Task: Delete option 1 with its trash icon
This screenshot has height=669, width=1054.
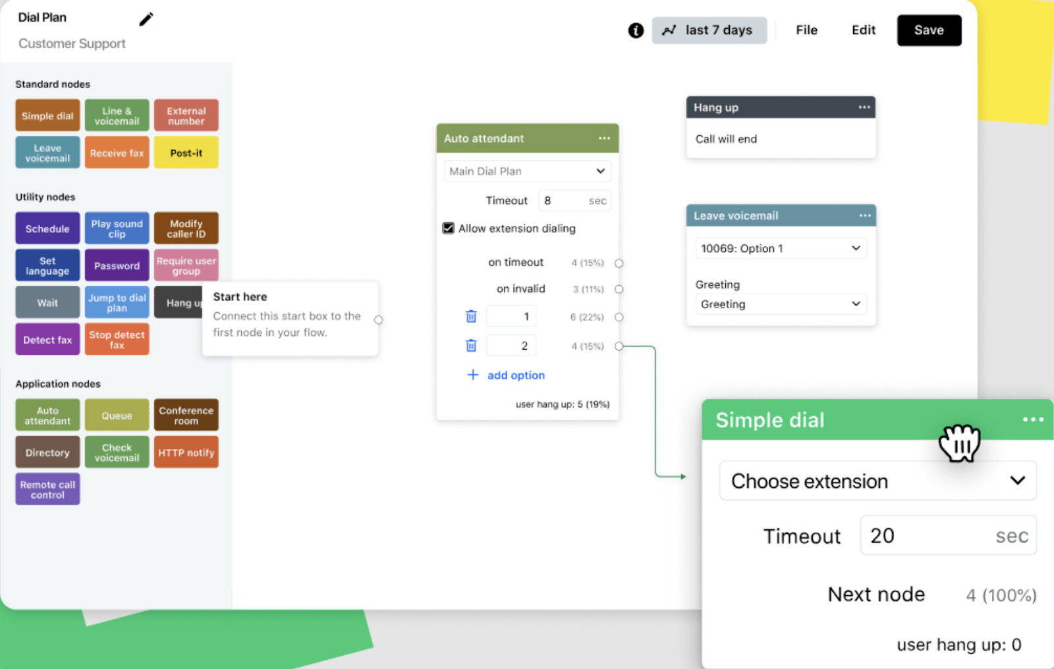Action: click(471, 317)
